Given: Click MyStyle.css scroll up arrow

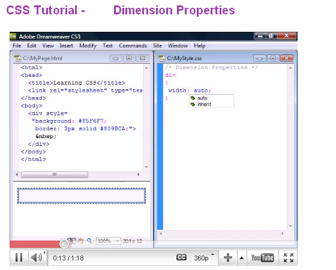Looking at the screenshot, I should [x=290, y=68].
